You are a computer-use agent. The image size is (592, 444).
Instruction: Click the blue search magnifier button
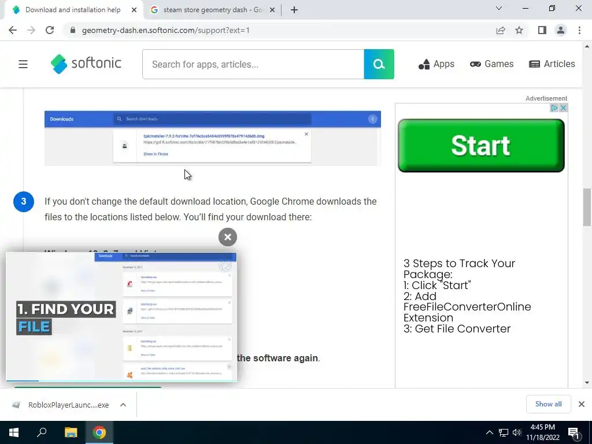(x=379, y=64)
